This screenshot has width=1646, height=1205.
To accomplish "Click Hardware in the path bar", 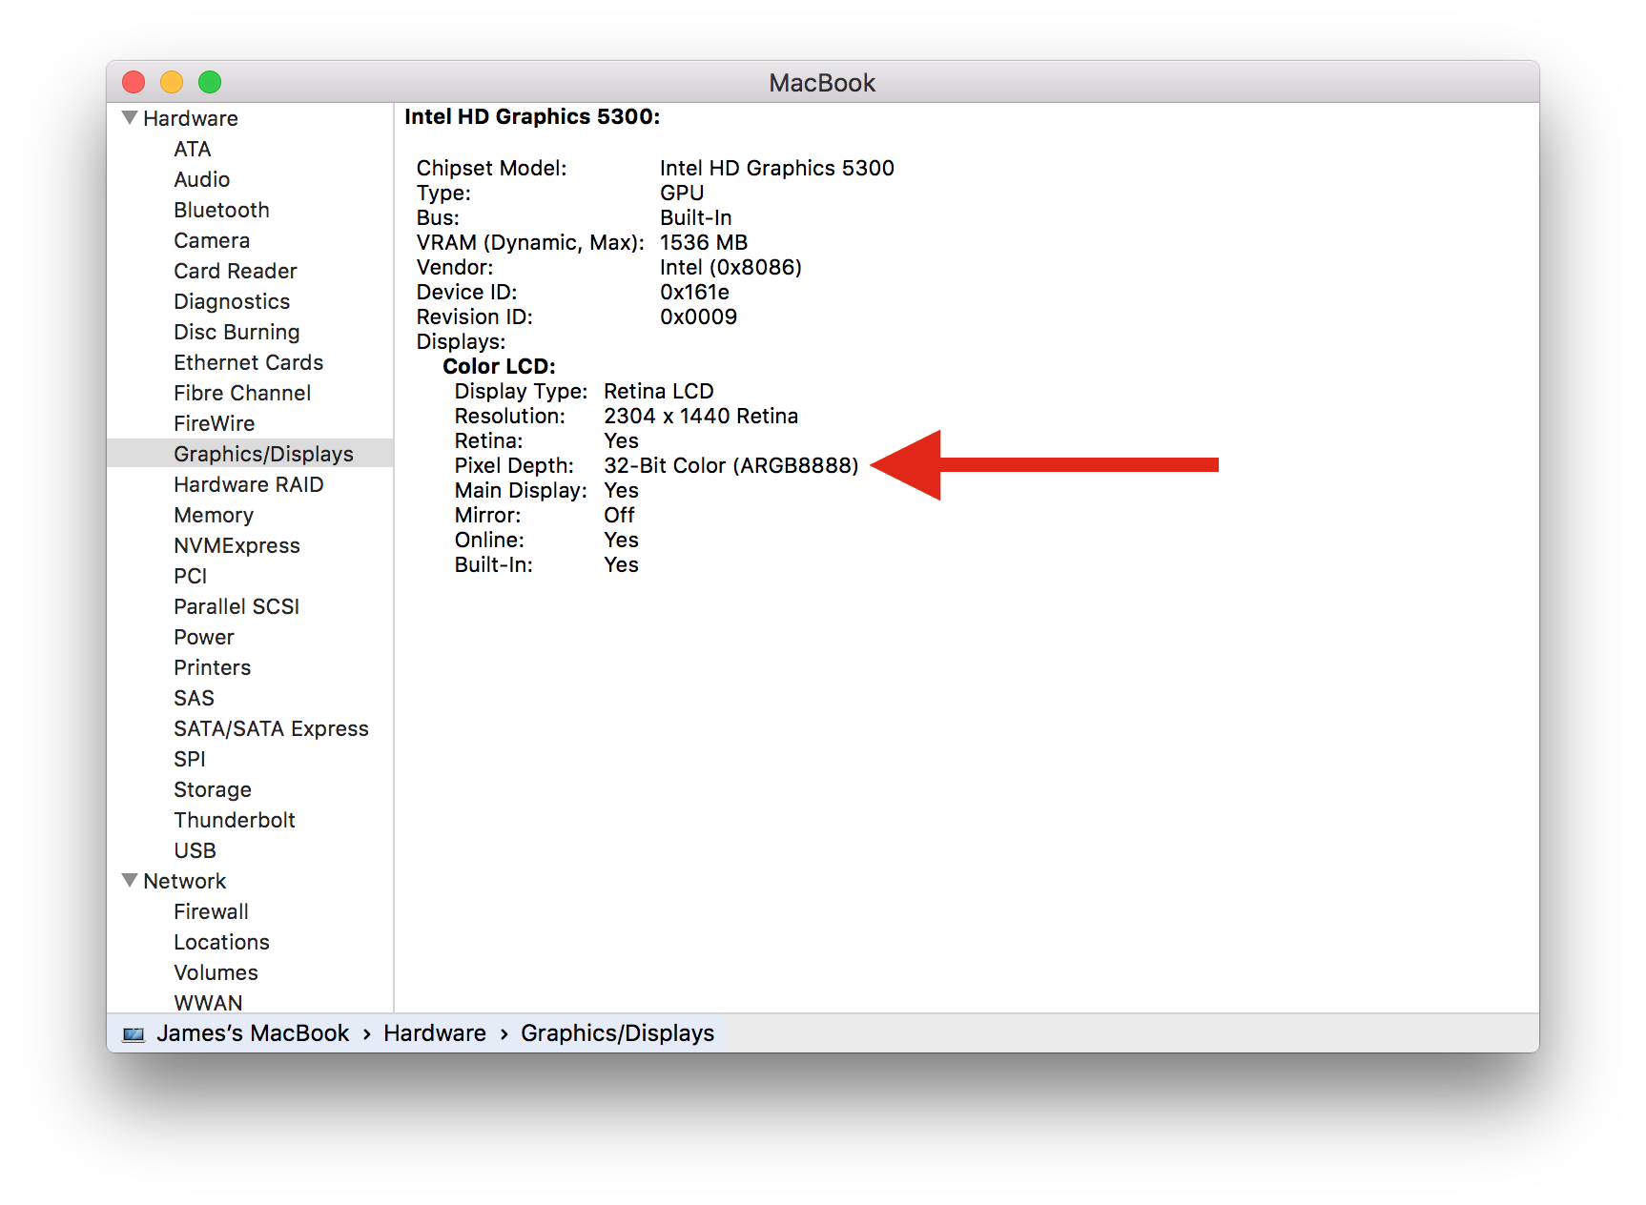I will [x=435, y=1033].
